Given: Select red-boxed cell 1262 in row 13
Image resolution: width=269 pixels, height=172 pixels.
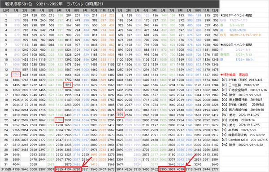Looking at the screenshot, I should click(x=16, y=75).
